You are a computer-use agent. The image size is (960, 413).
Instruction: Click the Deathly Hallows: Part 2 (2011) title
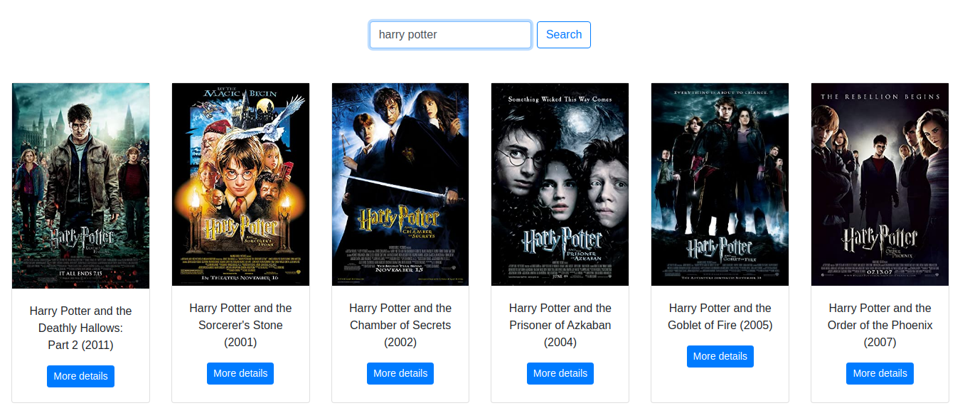coord(81,328)
